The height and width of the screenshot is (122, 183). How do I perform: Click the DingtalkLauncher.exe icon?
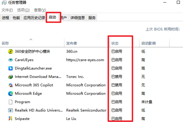point(11,68)
